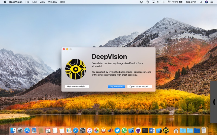
Task: Click the Get more models button
Action: point(77,86)
